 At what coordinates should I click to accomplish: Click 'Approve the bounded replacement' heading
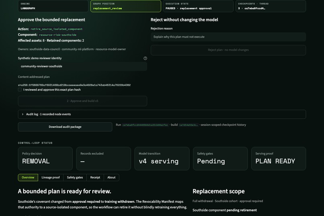pos(51,20)
